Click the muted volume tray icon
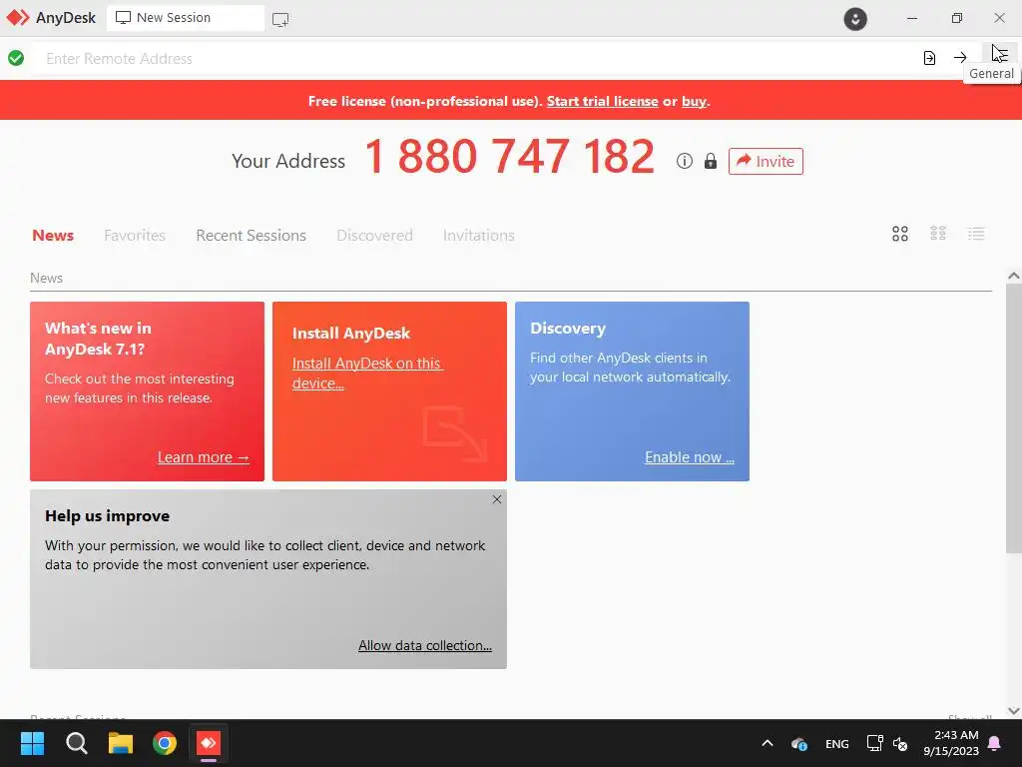1022x767 pixels. pos(900,743)
